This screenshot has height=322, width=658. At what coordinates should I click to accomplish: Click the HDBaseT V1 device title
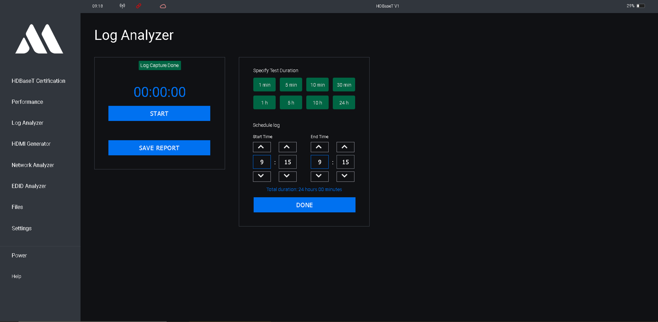pos(387,6)
